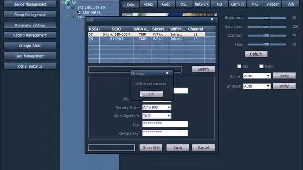The width and height of the screenshot is (303, 170).
Task: Click the globe icon next to AA
Action: [x=68, y=3]
